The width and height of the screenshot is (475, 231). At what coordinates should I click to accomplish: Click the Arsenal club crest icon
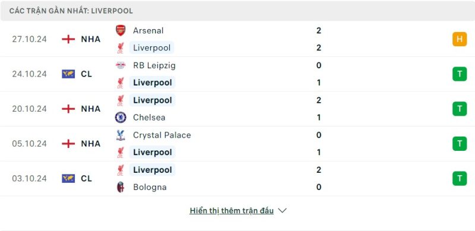pos(121,30)
